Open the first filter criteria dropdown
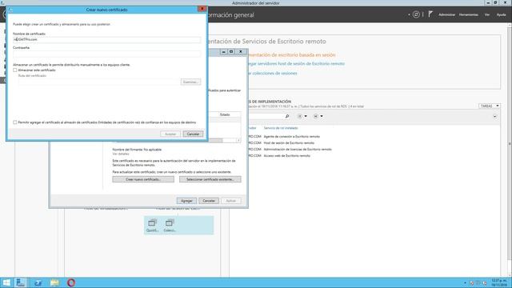 (x=302, y=116)
